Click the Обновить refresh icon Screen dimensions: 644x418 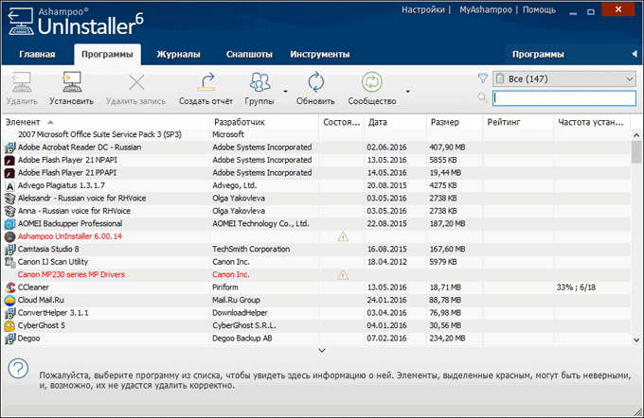point(315,82)
